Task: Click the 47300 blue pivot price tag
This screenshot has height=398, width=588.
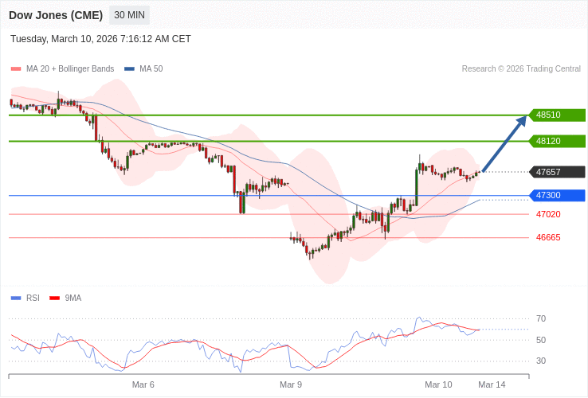Action: [557, 195]
